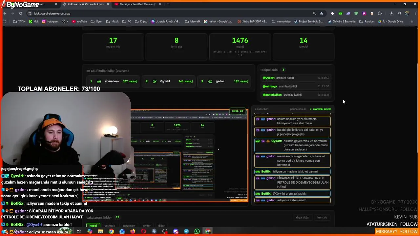Select the youtube link filter tab

[x=110, y=226]
